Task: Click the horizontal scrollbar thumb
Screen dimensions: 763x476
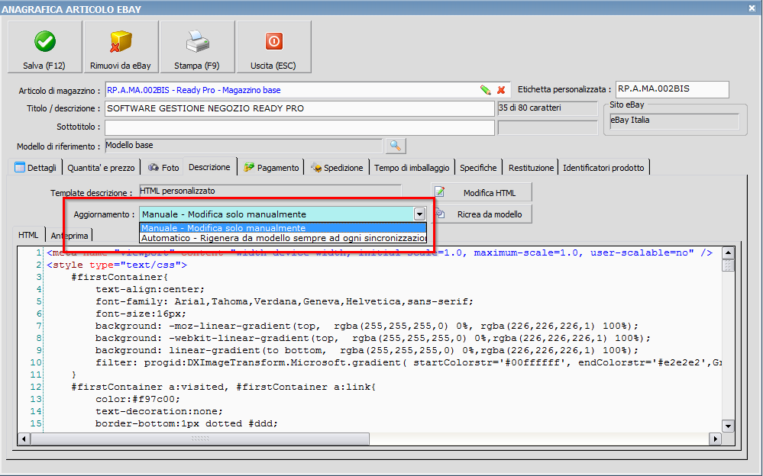Action: [x=199, y=439]
